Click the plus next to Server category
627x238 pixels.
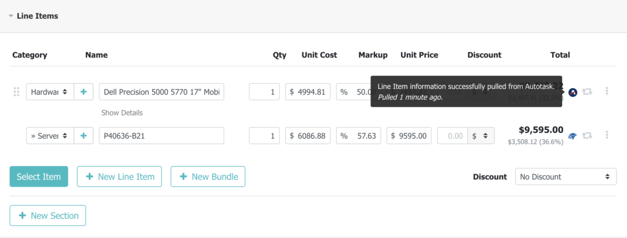(x=84, y=136)
